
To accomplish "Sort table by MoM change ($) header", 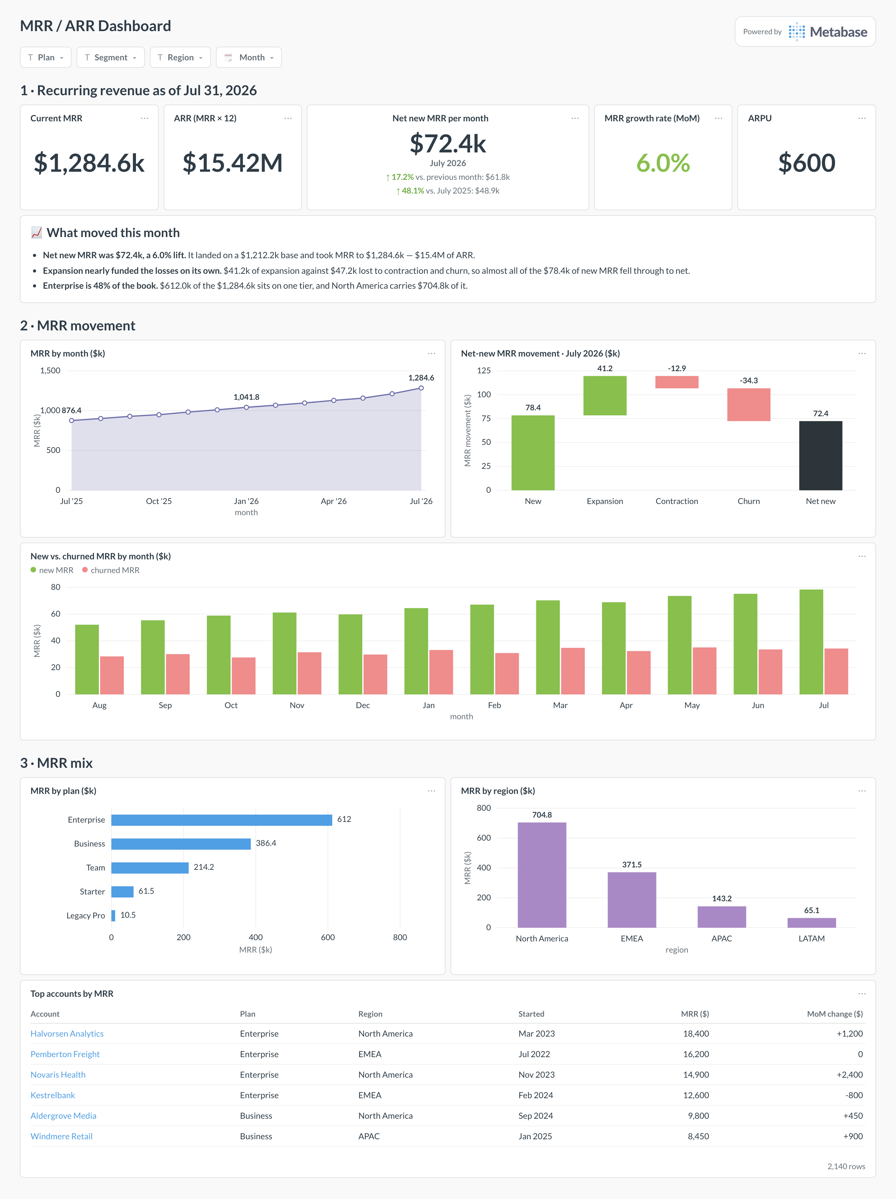I will point(835,1014).
